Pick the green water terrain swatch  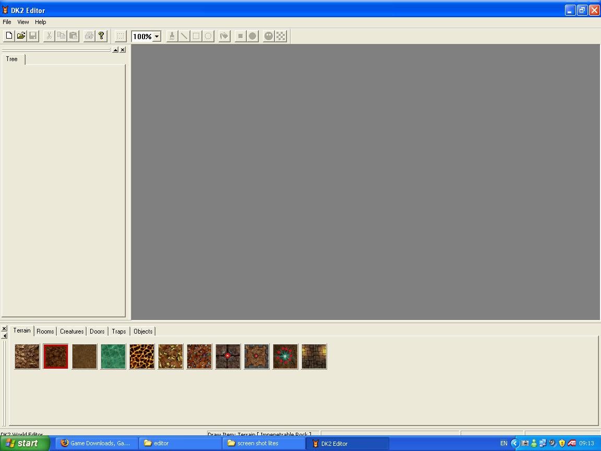point(113,357)
